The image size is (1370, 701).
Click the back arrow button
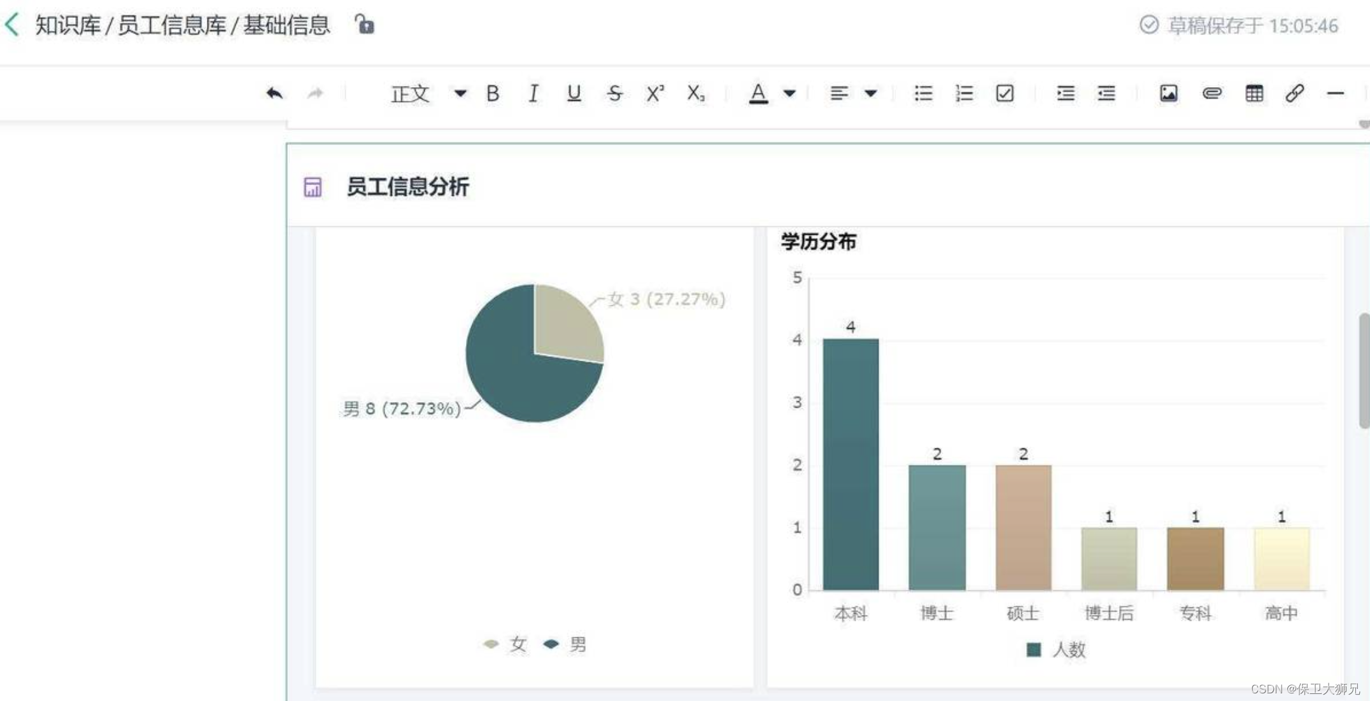point(12,25)
